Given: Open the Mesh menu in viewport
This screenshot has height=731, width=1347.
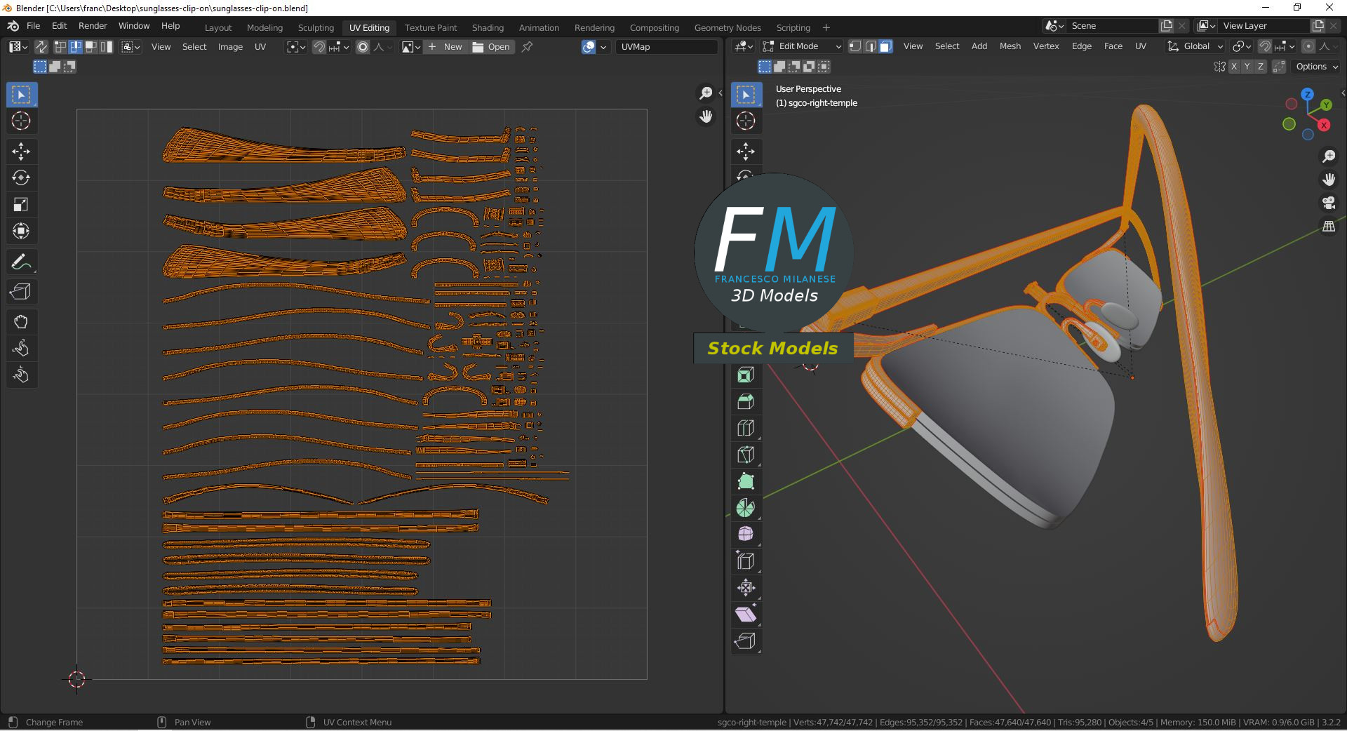Looking at the screenshot, I should (1010, 46).
